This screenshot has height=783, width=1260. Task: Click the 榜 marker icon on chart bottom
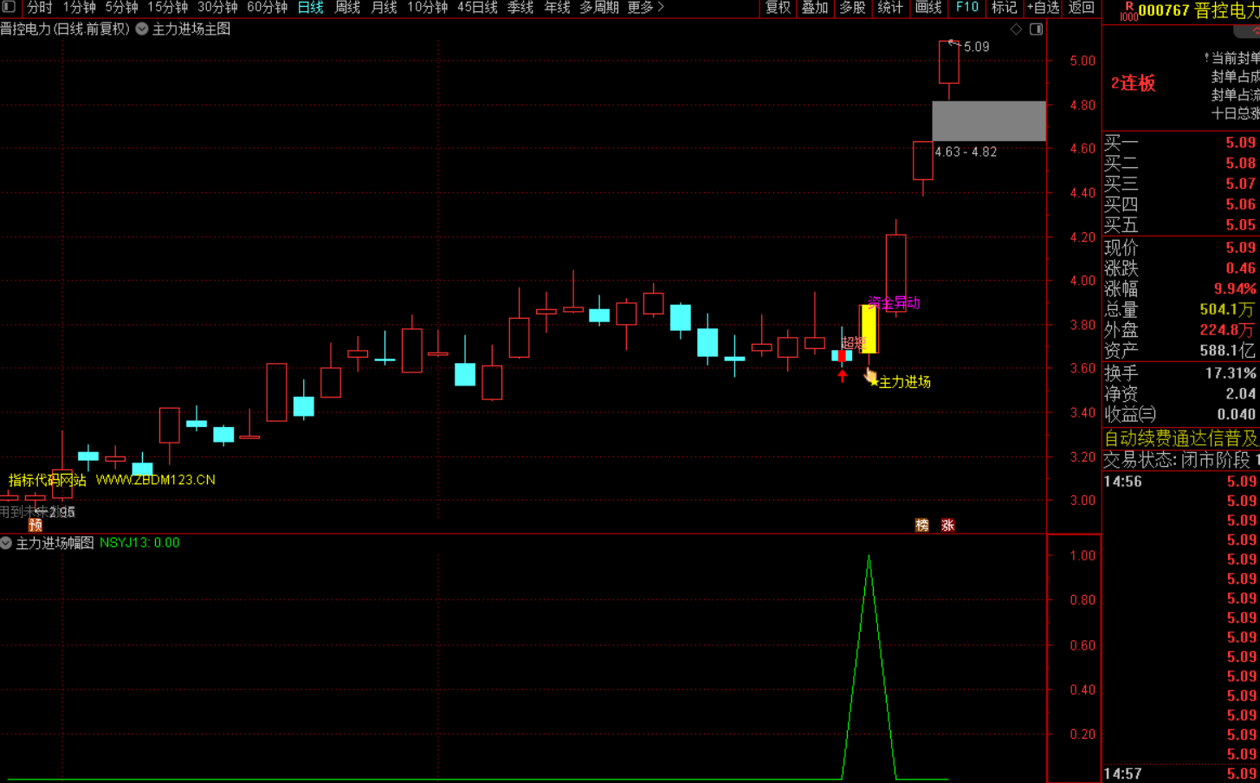point(922,525)
